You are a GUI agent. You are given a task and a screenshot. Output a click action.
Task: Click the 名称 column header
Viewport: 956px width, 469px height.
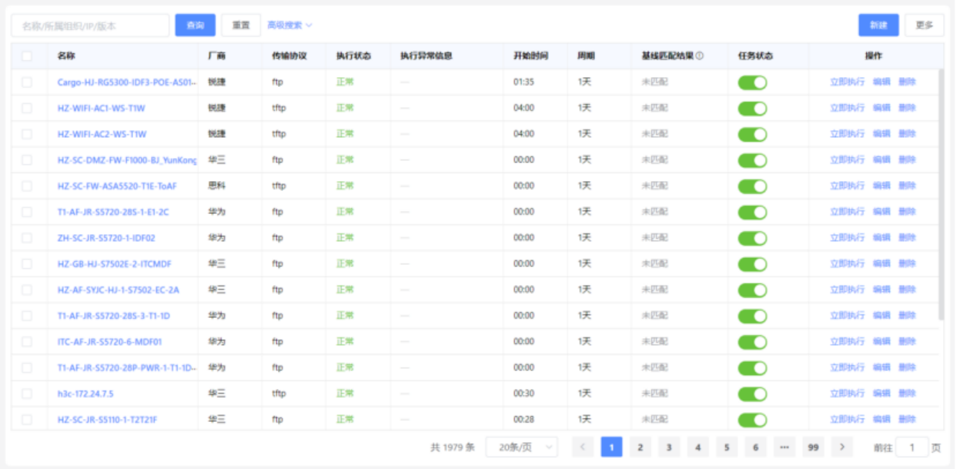[x=66, y=56]
